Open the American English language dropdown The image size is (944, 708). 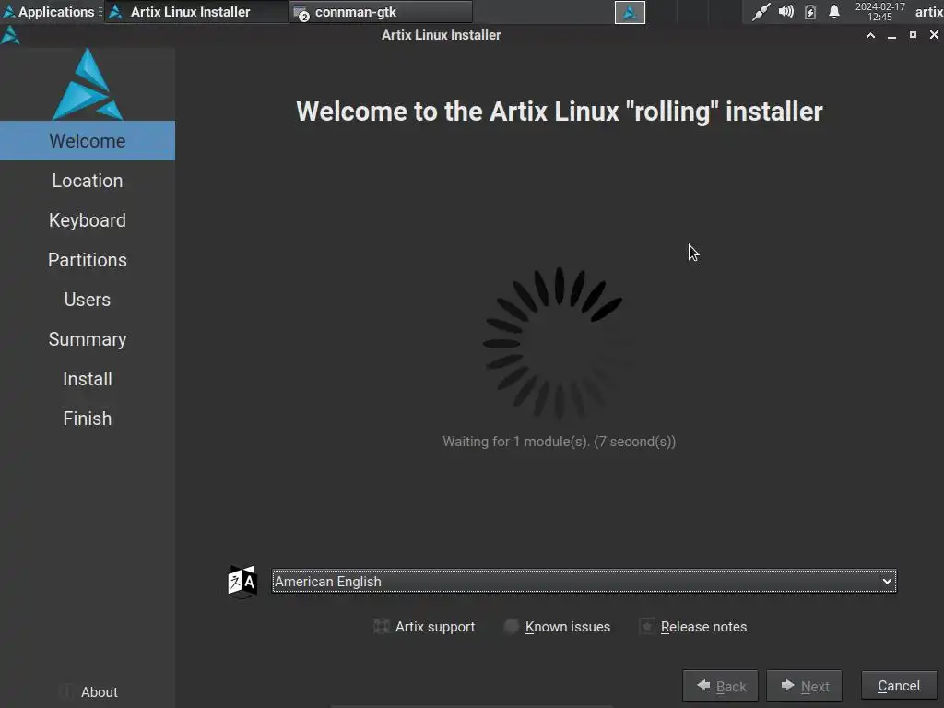point(584,581)
